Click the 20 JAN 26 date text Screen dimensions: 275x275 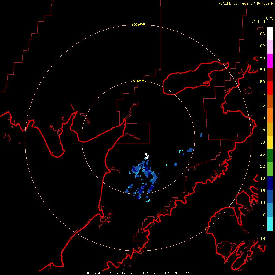pos(167,273)
